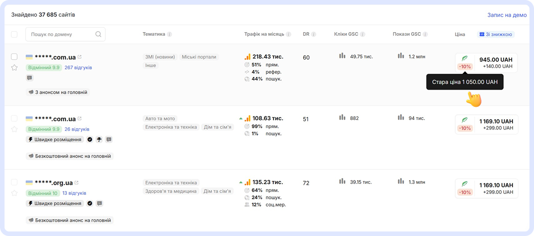Toggle the Зі знижкою discount filter
Image resolution: width=534 pixels, height=236 pixels.
pyautogui.click(x=496, y=34)
